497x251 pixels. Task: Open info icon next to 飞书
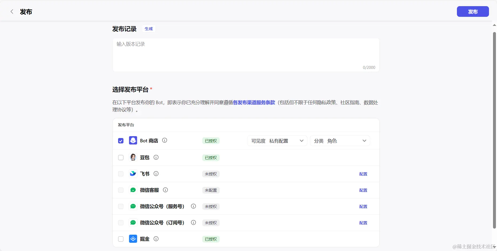[x=156, y=174]
